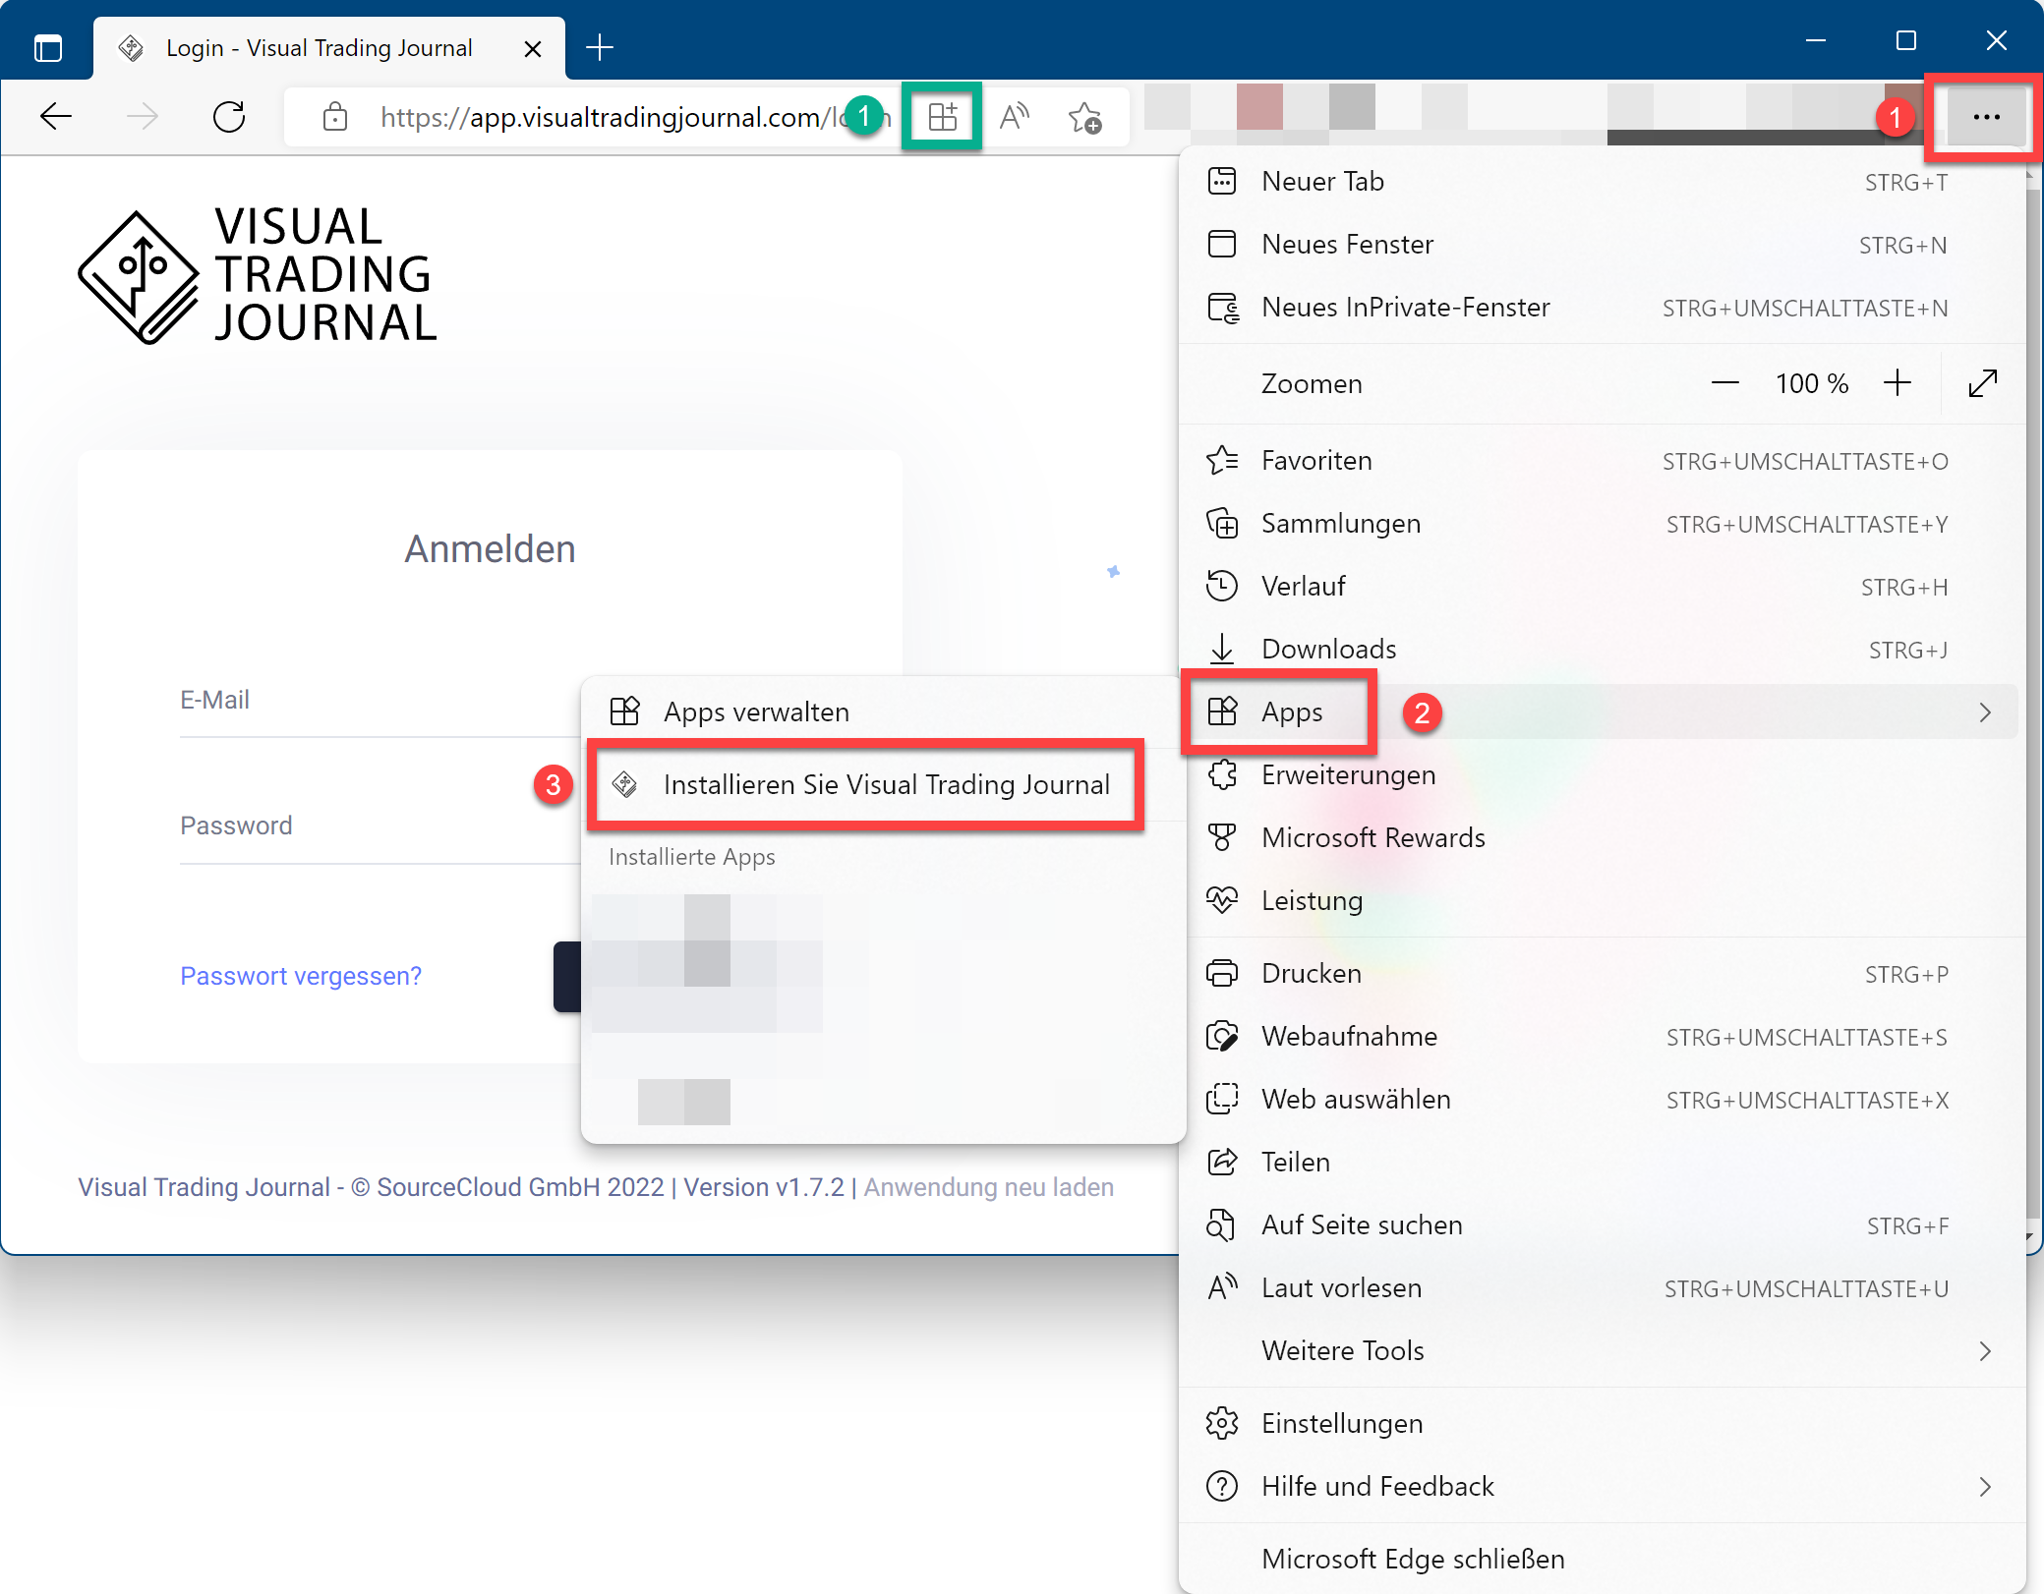Open Hilfe und Feedback entry

[x=1602, y=1487]
